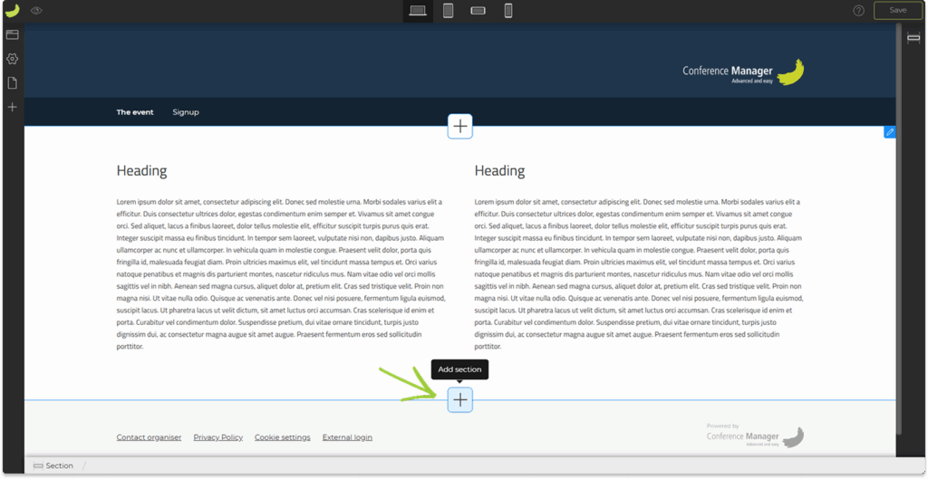928x479 pixels.
Task: Click the blue pencil edit section icon
Action: [890, 132]
